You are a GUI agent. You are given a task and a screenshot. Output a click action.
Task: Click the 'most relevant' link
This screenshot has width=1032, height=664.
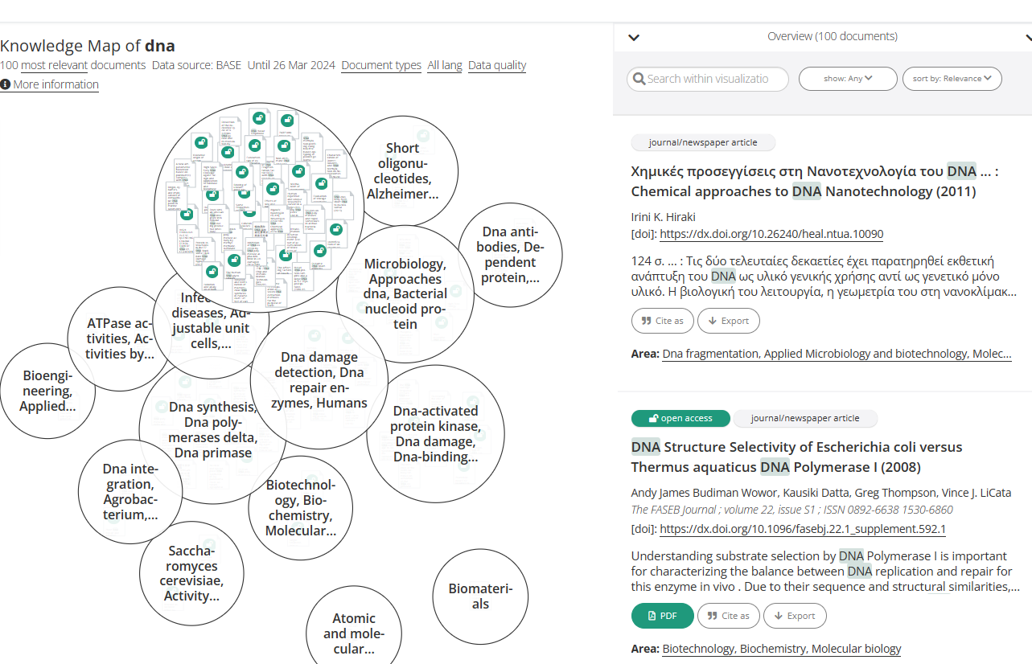point(54,65)
